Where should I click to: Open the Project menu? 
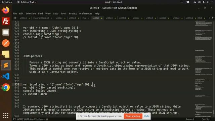pos(73,13)
